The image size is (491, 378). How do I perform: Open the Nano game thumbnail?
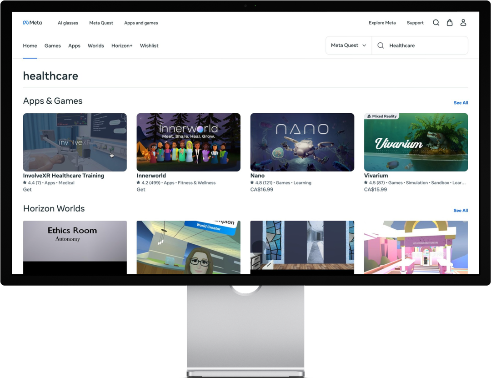pyautogui.click(x=302, y=142)
